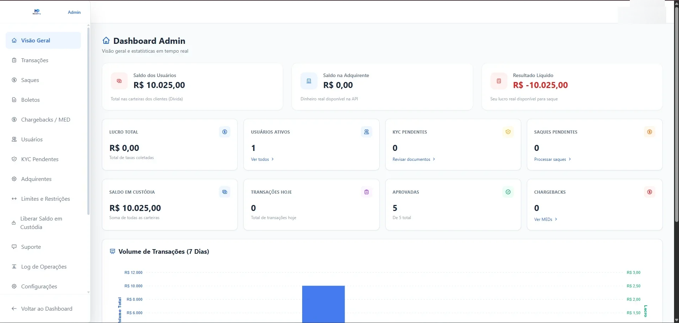This screenshot has height=323, width=679.
Task: Open Limites e Restrições page
Action: (x=43, y=199)
